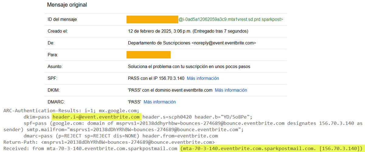Open the DMARC 'Más información' link
The width and height of the screenshot is (365, 152).
pos(160,102)
